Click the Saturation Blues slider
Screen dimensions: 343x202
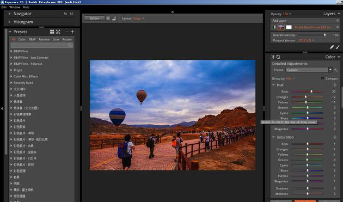pyautogui.click(x=307, y=170)
